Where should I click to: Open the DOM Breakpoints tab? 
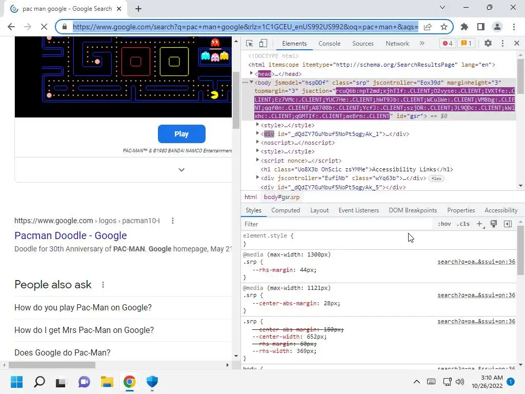pyautogui.click(x=413, y=210)
